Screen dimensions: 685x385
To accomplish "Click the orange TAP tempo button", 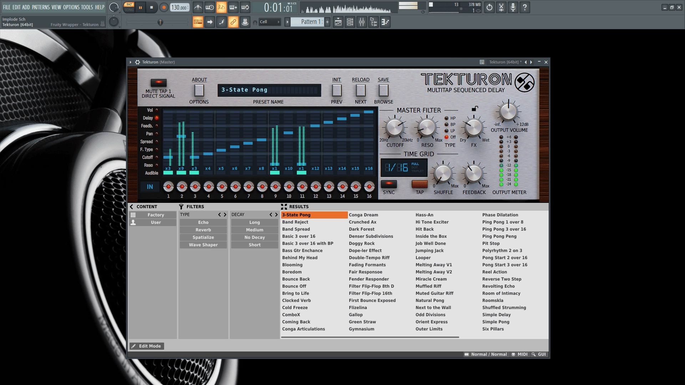I will pos(420,184).
